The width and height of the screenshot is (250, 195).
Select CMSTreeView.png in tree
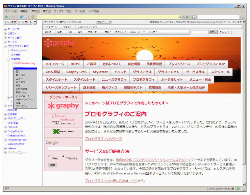tap(25, 63)
